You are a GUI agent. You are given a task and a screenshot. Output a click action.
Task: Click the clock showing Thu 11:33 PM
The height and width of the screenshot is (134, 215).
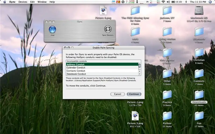pyautogui.click(x=198, y=2)
